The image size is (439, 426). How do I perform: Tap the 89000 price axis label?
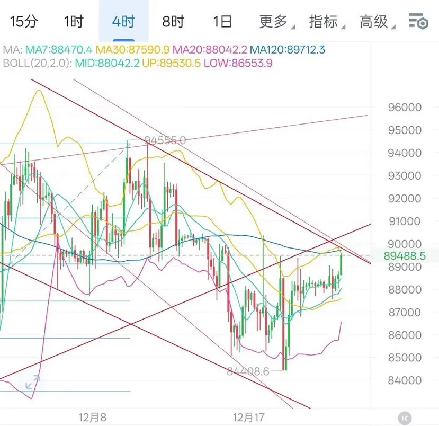405,267
